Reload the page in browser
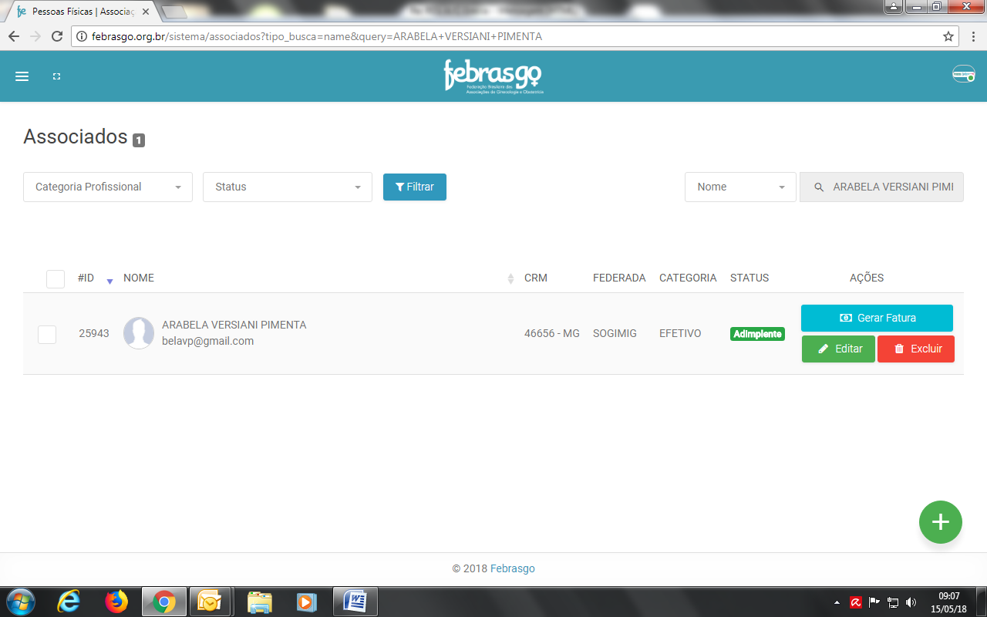This screenshot has width=987, height=617. point(56,36)
